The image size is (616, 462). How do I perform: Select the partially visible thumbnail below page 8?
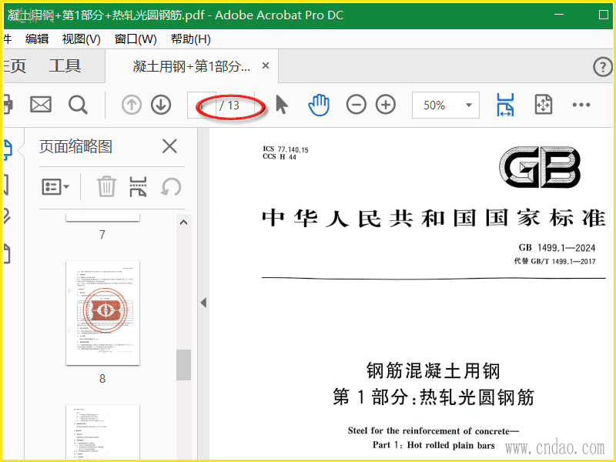pos(102,432)
